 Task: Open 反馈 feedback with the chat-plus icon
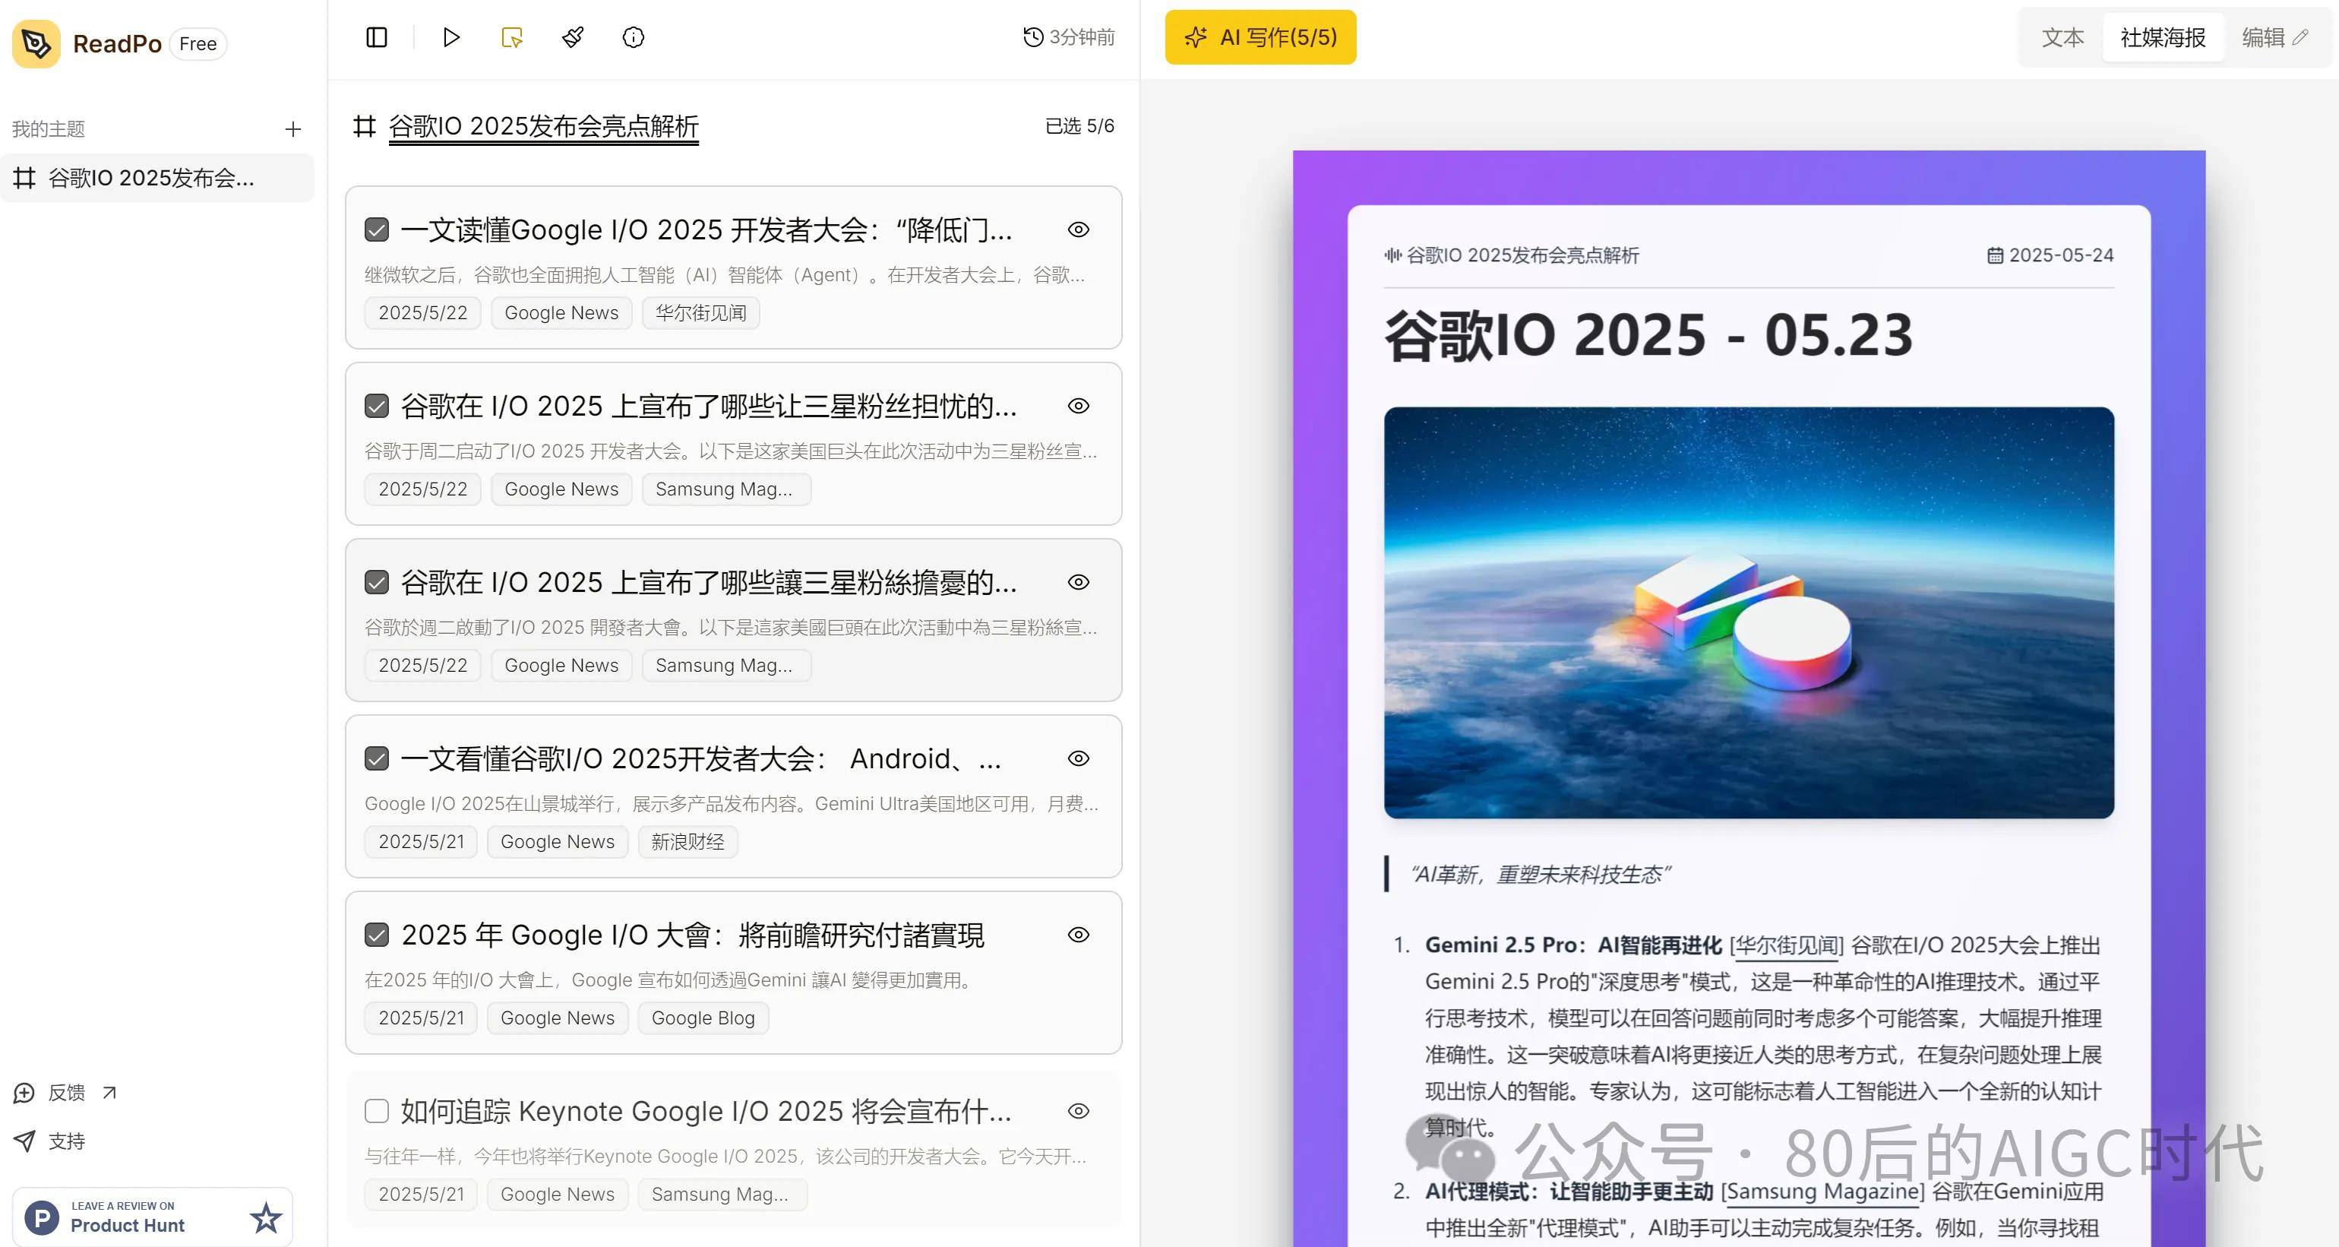(65, 1093)
